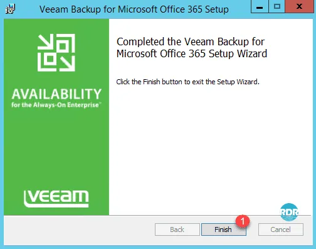Click the empty green sidebar area below tagline
The image size is (316, 249).
point(56,147)
